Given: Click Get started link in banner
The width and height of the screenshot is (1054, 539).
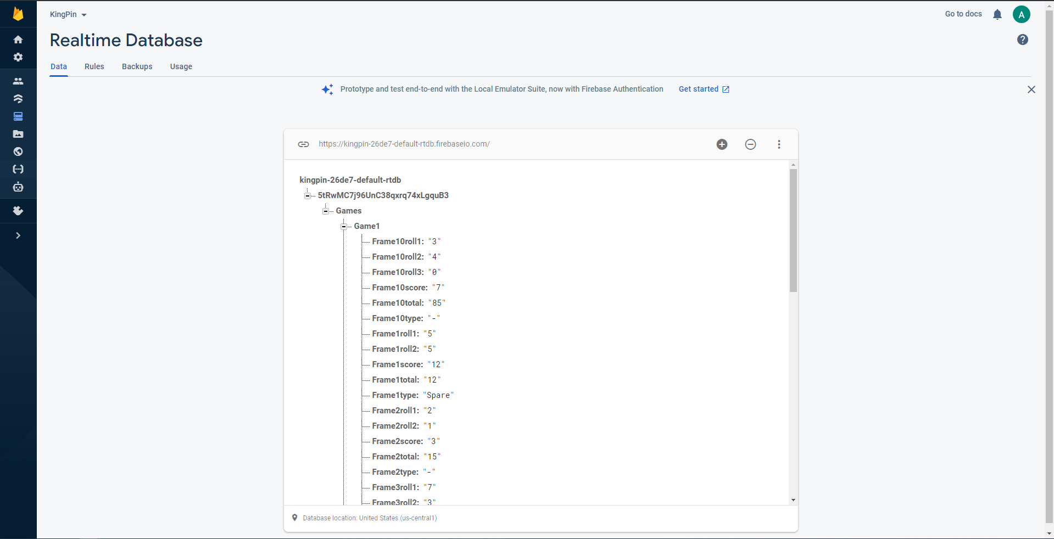Looking at the screenshot, I should point(704,89).
